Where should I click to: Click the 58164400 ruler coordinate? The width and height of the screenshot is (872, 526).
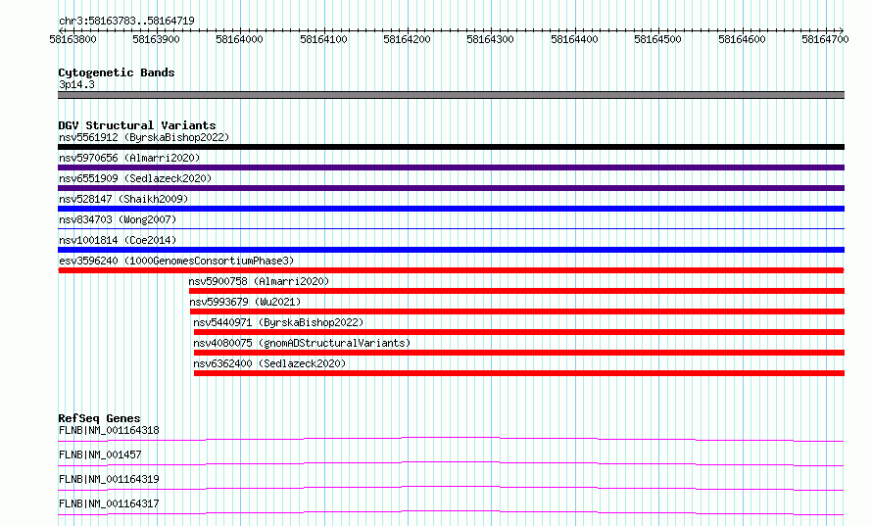(x=574, y=39)
